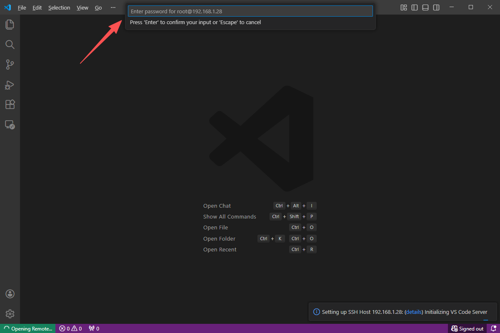Toggle the bottom Panel visibility
The width and height of the screenshot is (500, 333).
tap(425, 7)
